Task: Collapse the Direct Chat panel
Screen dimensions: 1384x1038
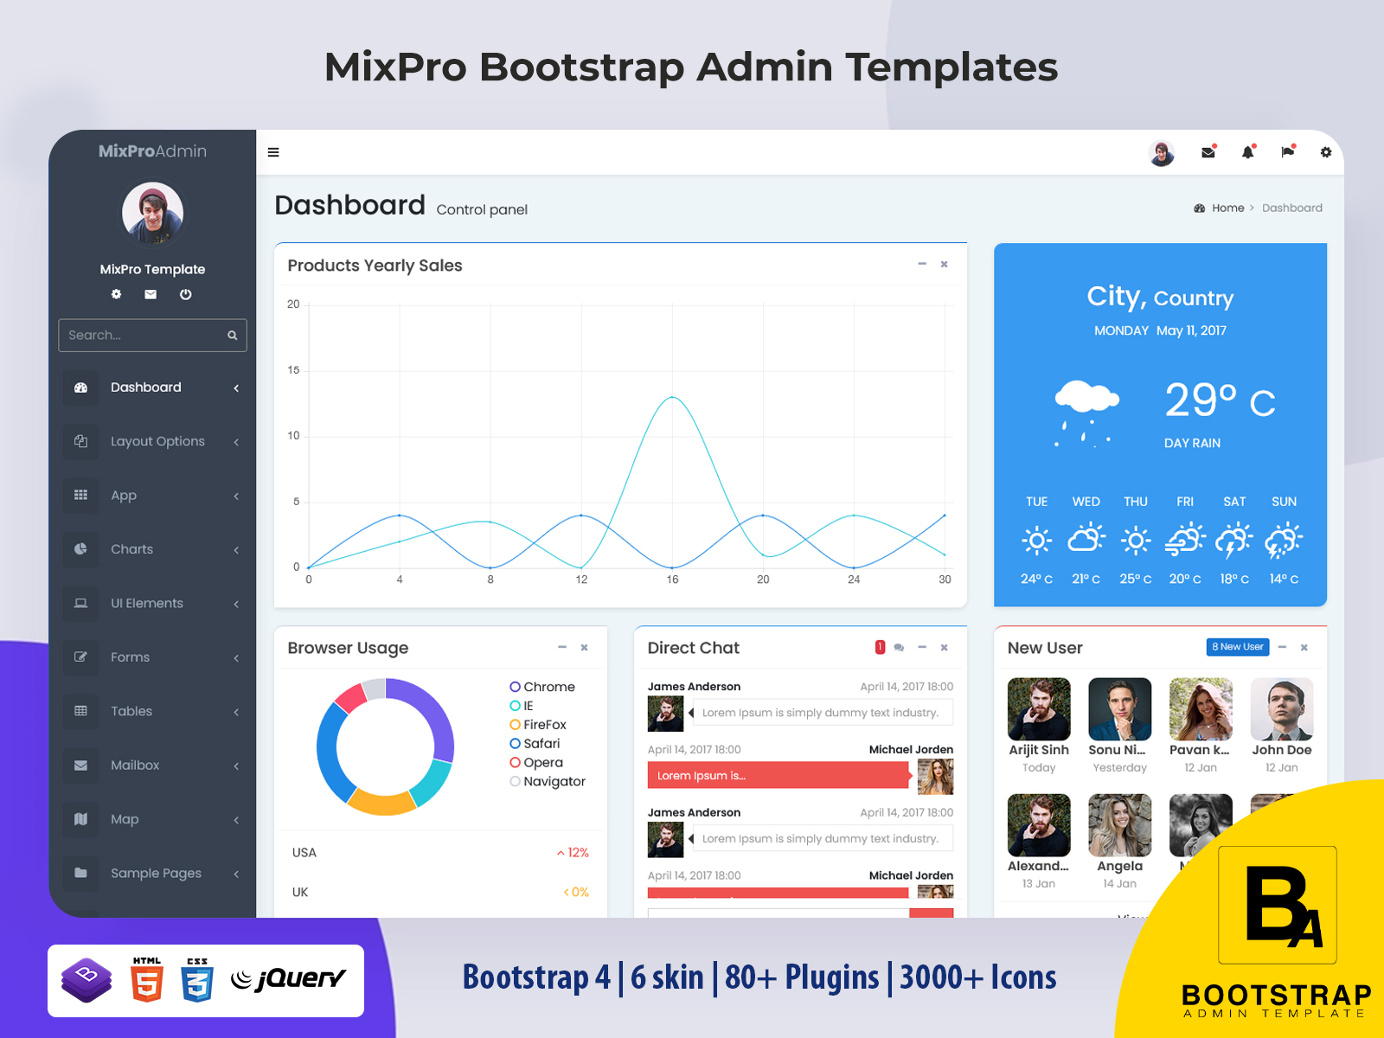Action: coord(922,647)
